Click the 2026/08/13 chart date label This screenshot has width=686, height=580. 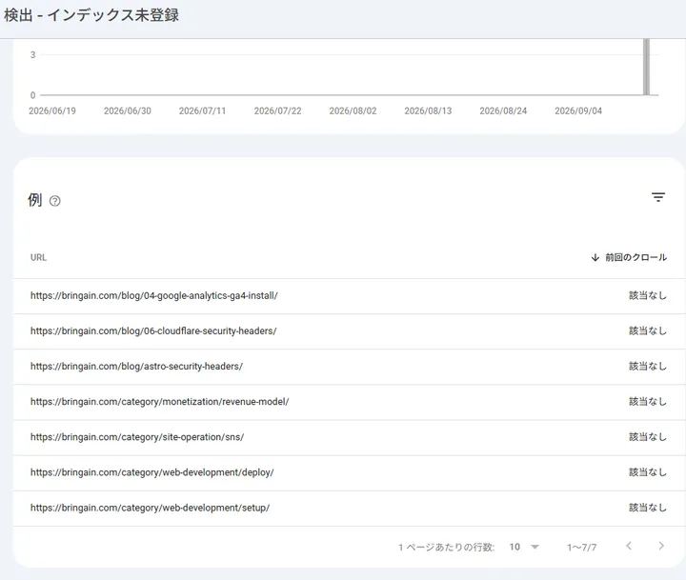point(428,111)
